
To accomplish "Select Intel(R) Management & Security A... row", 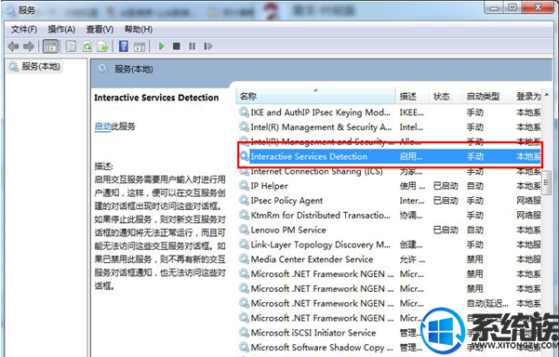I will point(390,126).
